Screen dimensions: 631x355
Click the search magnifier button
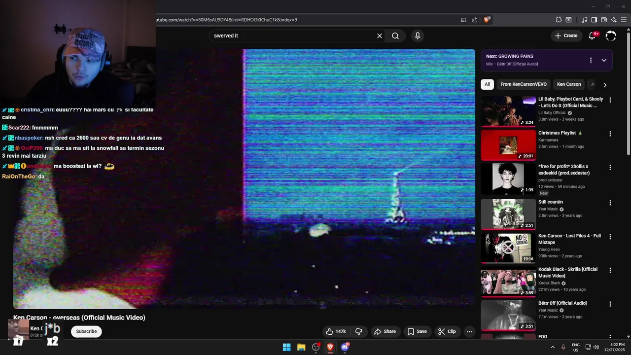pyautogui.click(x=395, y=35)
